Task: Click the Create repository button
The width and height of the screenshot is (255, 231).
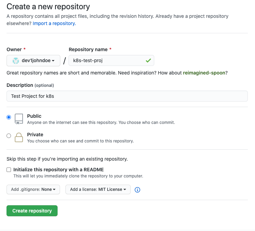Action: point(32,211)
